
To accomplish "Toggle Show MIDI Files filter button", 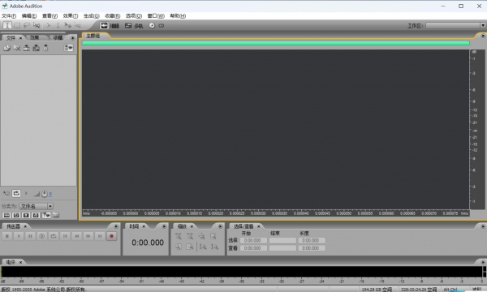I will pyautogui.click(x=36, y=215).
